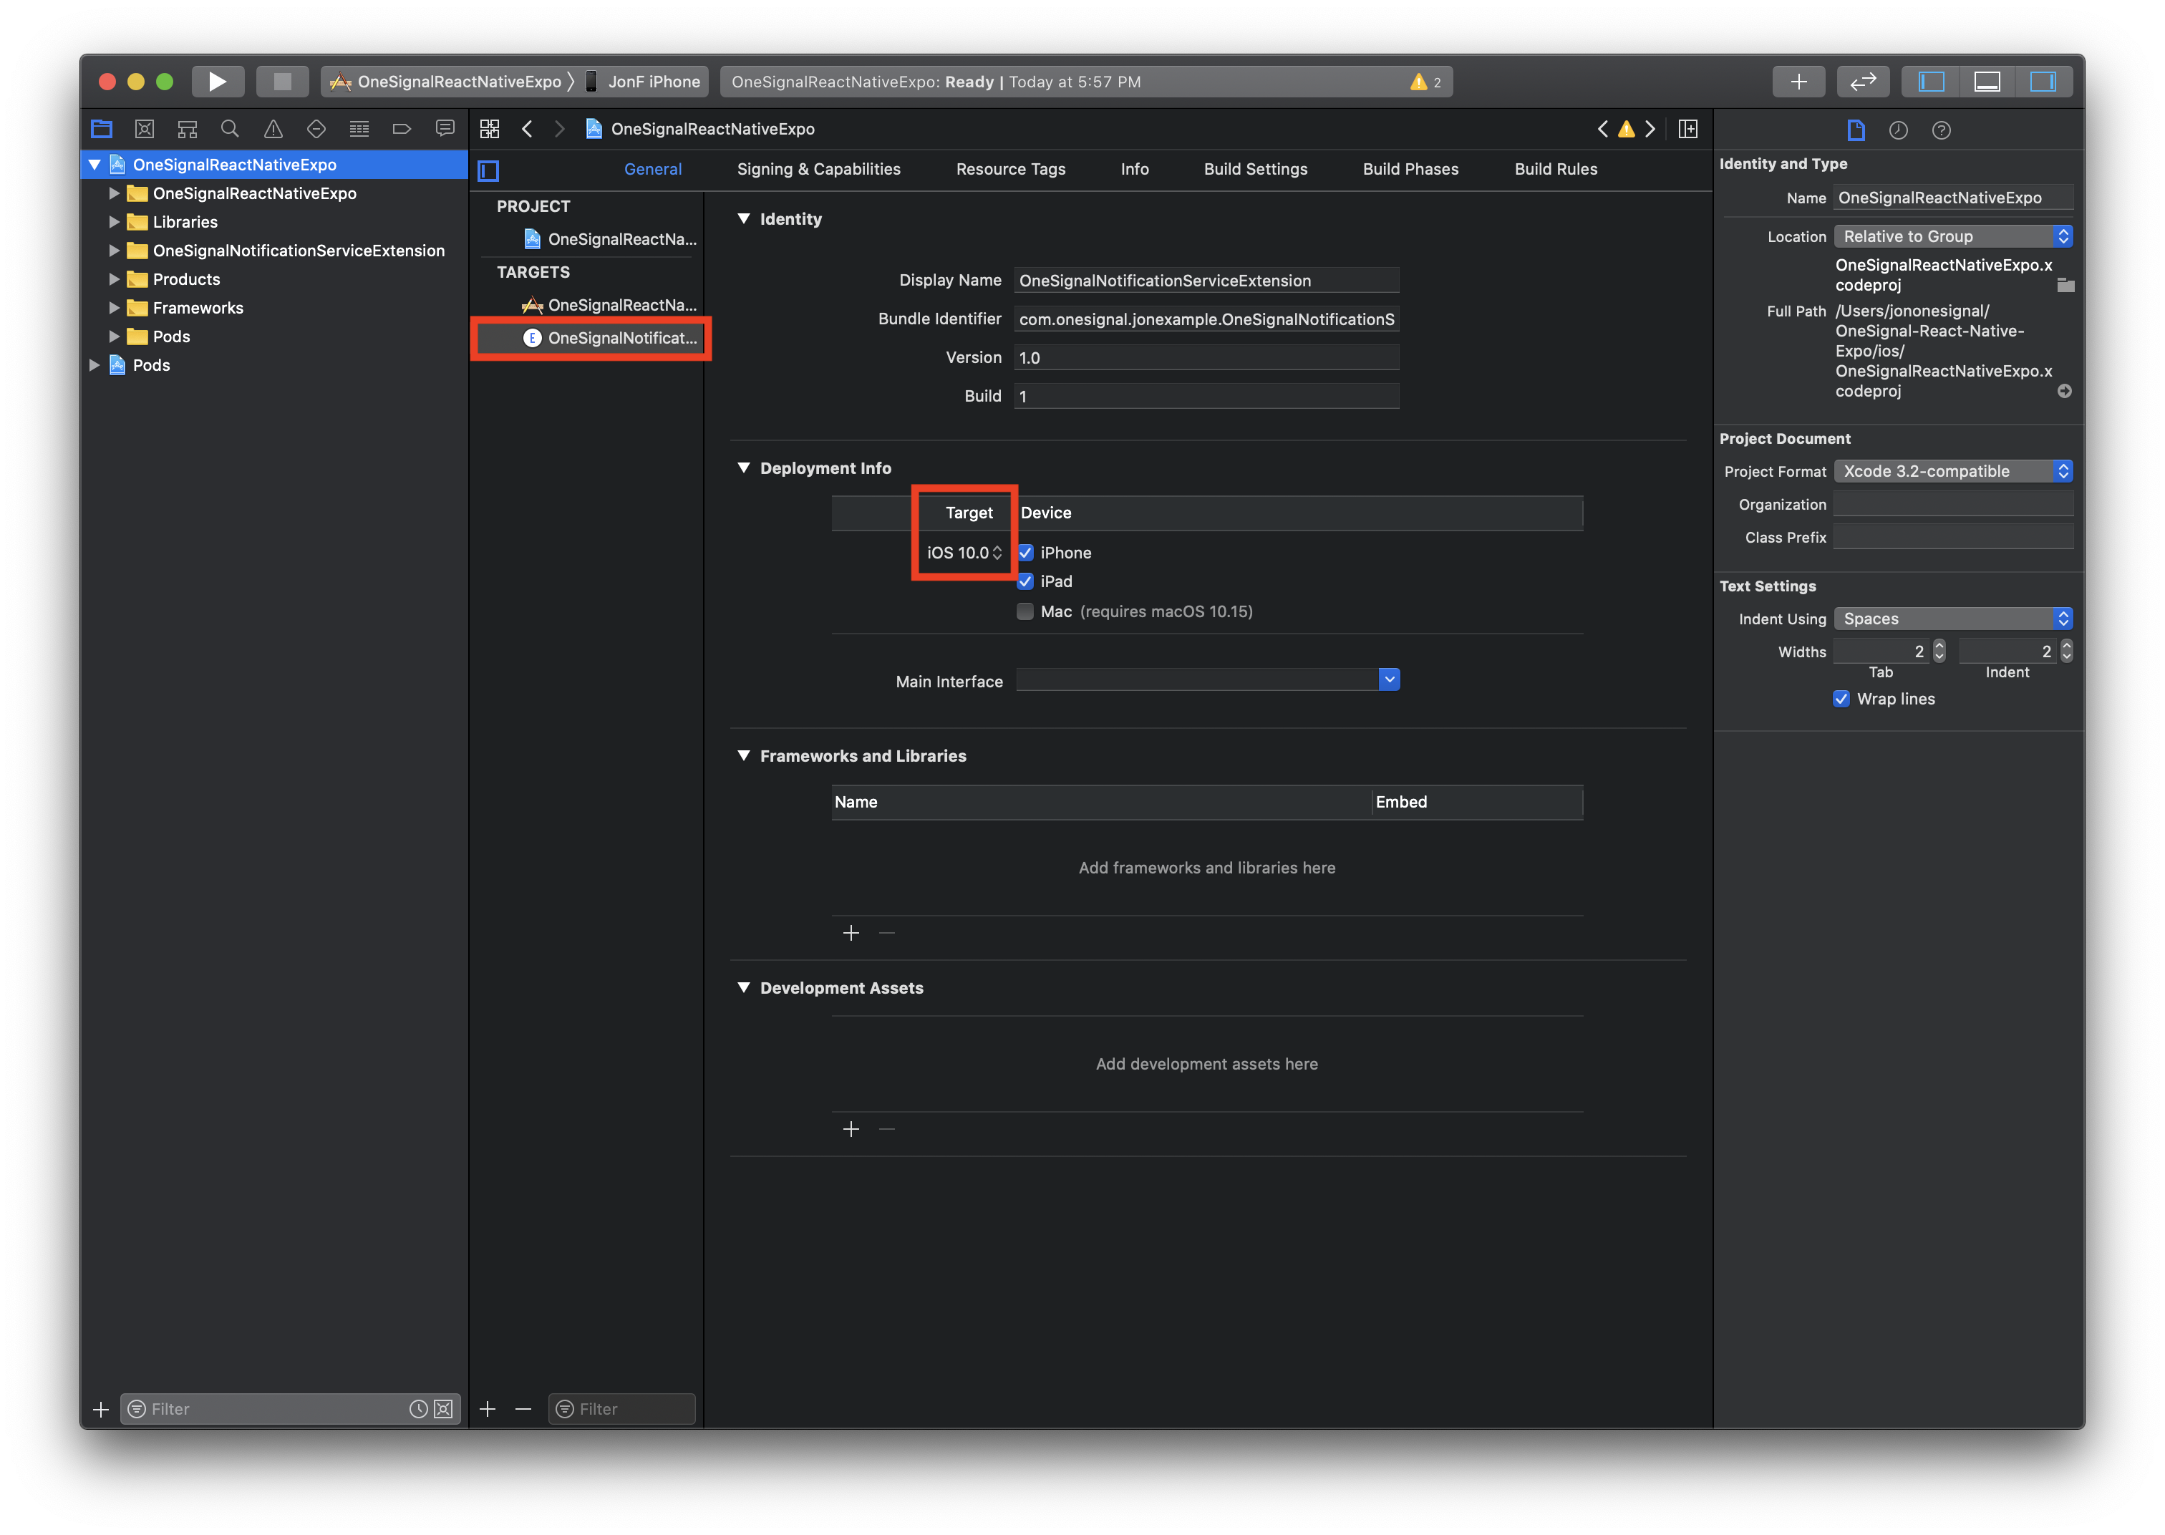Viewport: 2165px width, 1535px height.
Task: Enable the Mac device checkbox
Action: pos(1025,611)
